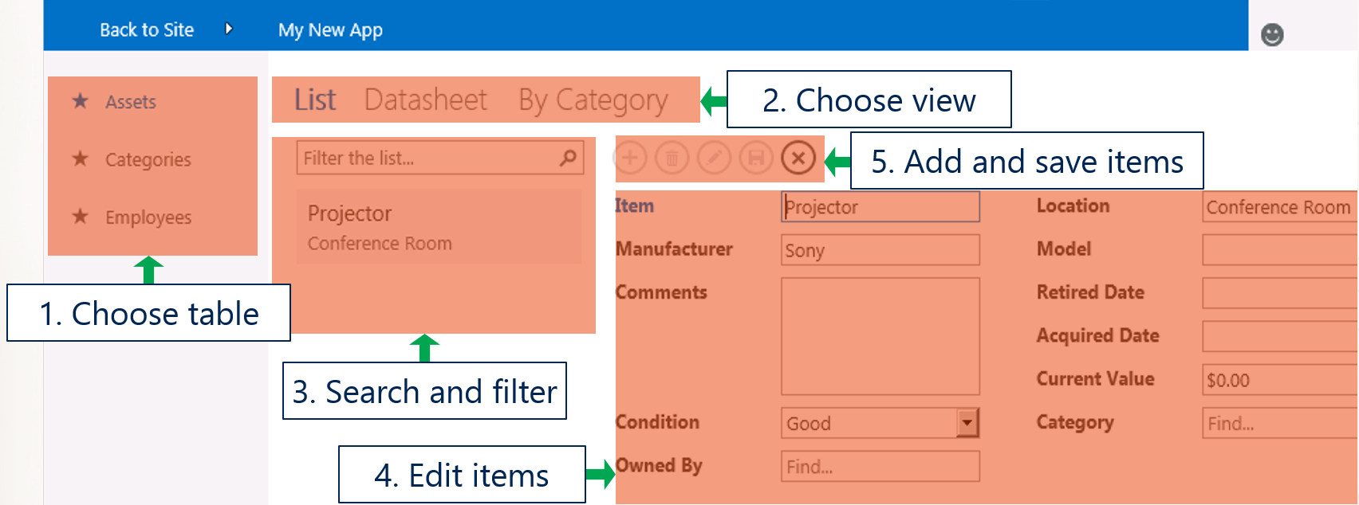Screen dimensions: 1359x505
Task: Select the List view tab
Action: (x=315, y=100)
